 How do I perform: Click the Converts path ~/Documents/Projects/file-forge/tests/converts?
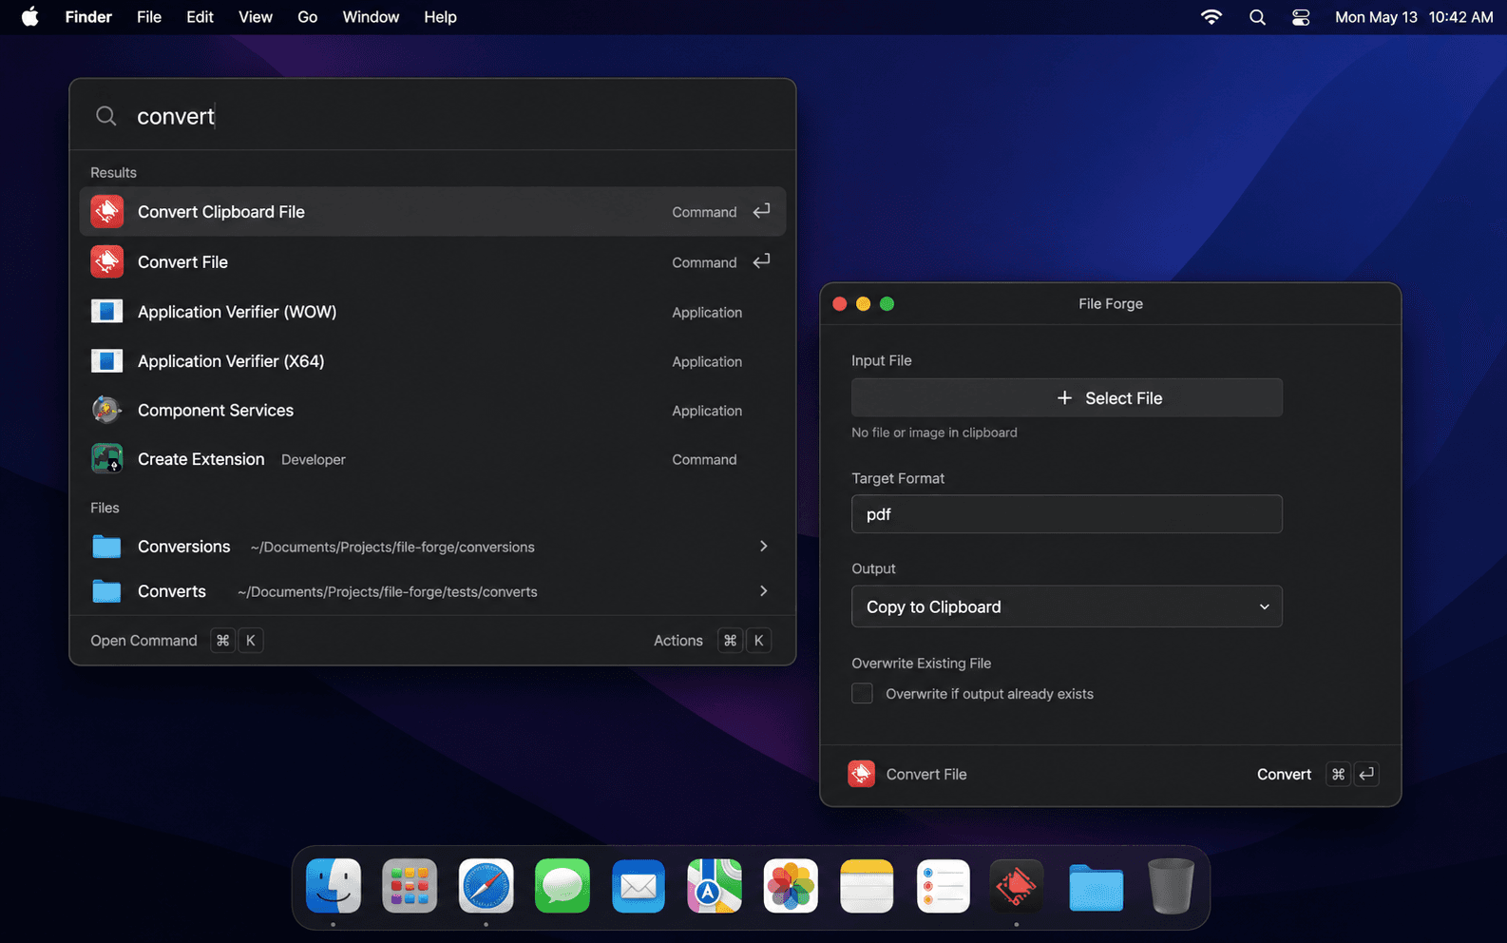pos(387,591)
